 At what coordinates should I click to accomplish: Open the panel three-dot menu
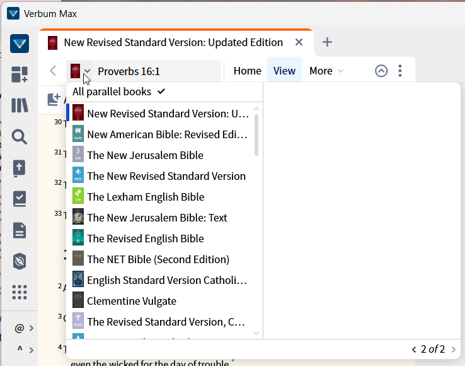pos(400,71)
